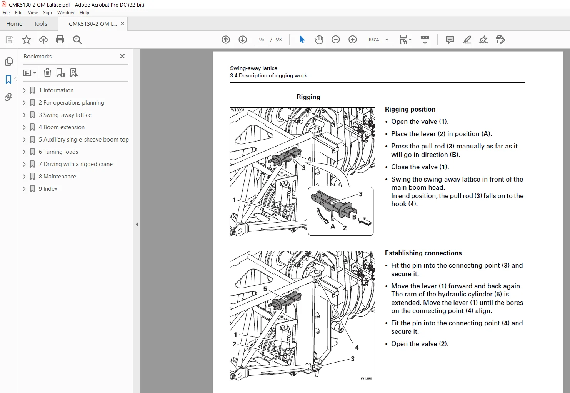Screen dimensions: 570x393
Task: Expand the '1 Information' bookmark
Action: click(x=24, y=90)
